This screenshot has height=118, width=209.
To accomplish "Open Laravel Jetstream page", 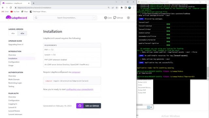I will pos(15,114).
